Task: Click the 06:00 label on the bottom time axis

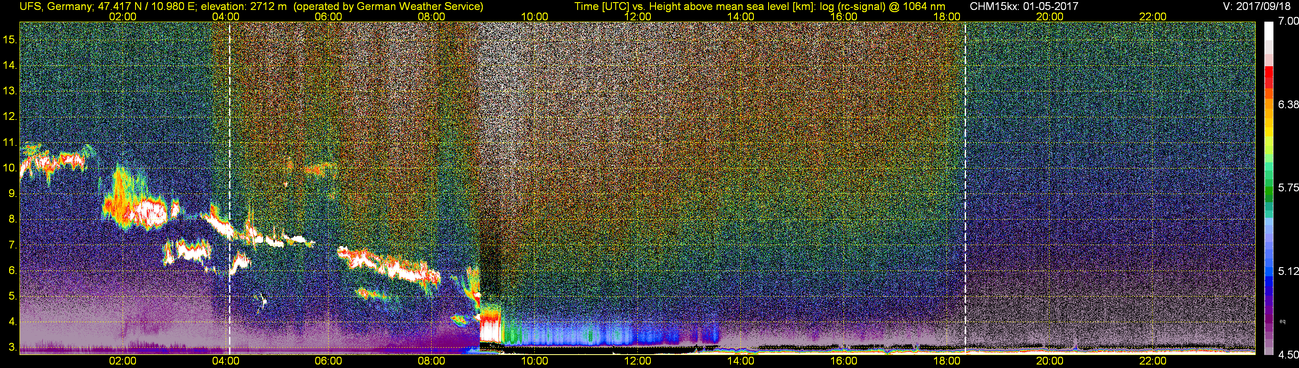Action: click(x=328, y=361)
